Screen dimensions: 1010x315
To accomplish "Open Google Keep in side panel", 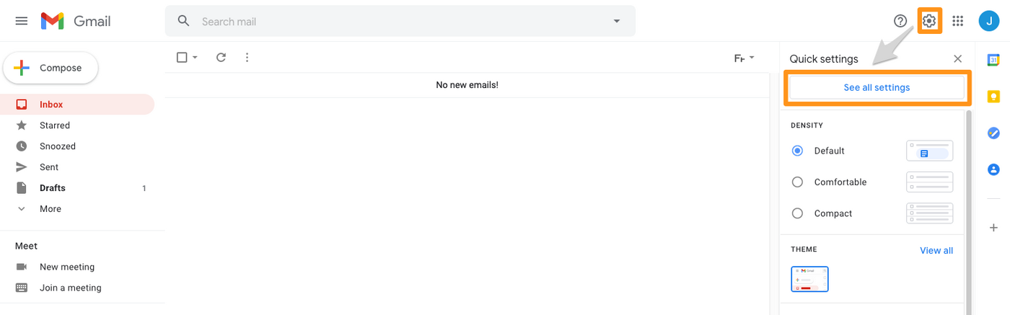I will (993, 97).
